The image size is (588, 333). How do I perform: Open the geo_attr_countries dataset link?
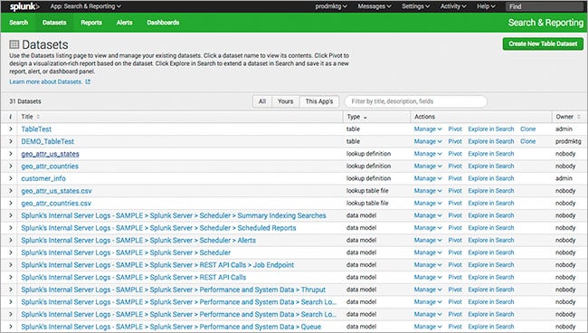pyautogui.click(x=50, y=166)
